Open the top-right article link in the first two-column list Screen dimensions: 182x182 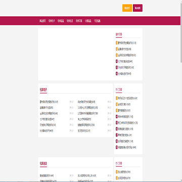(86, 102)
